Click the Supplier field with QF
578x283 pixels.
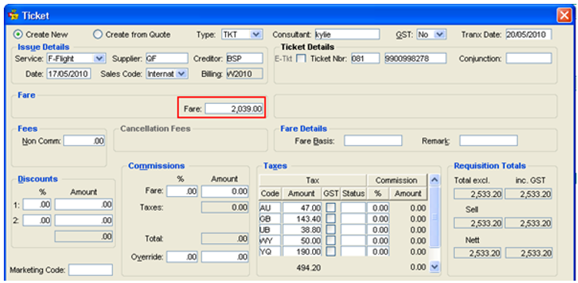[167, 58]
